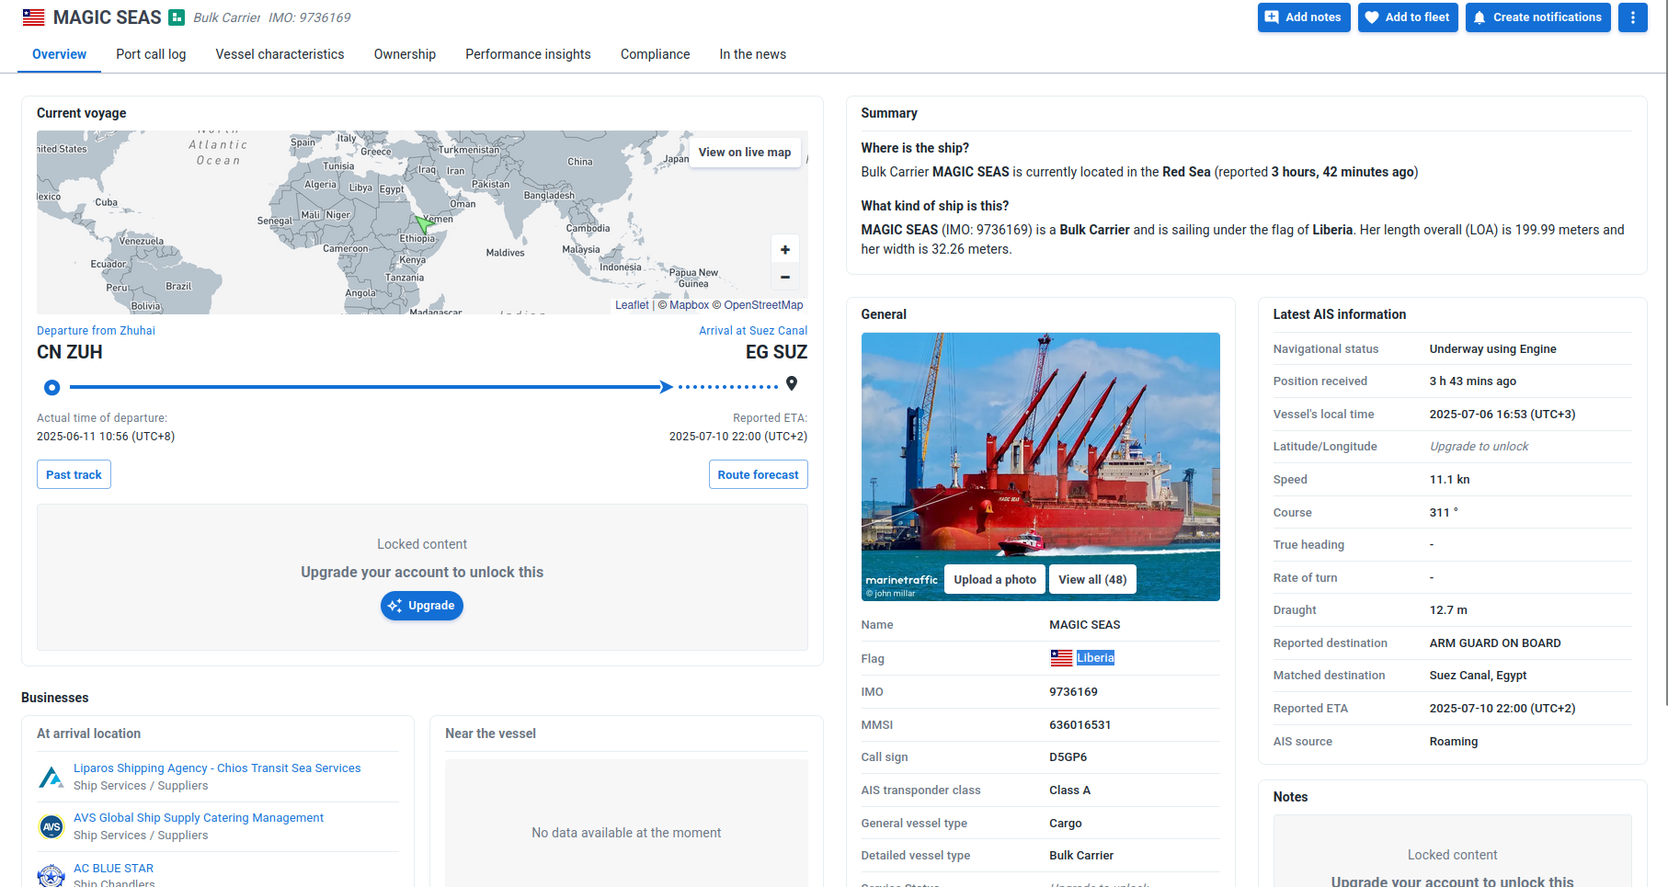
Task: Open the Port call log tab
Action: point(151,54)
